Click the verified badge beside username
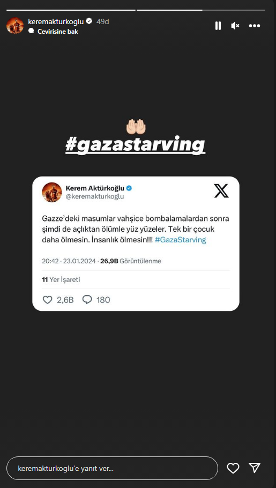This screenshot has height=488, width=276. tap(89, 21)
